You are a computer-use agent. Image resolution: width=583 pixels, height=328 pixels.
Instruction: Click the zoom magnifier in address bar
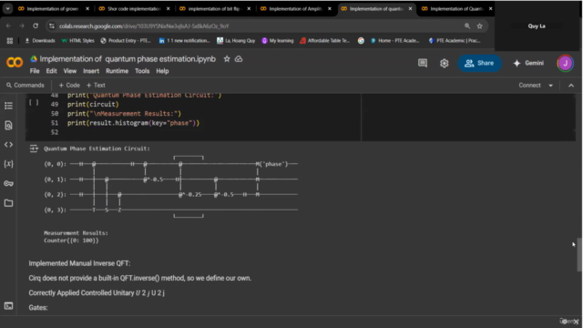click(467, 26)
